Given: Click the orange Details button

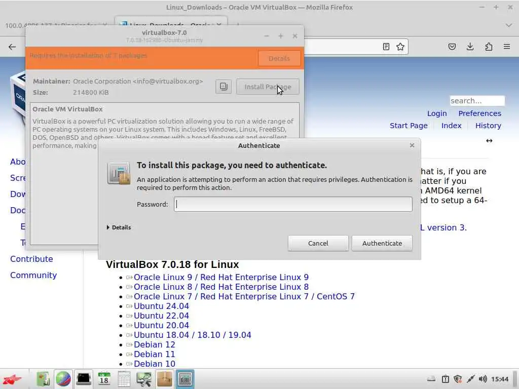Looking at the screenshot, I should pos(279,59).
